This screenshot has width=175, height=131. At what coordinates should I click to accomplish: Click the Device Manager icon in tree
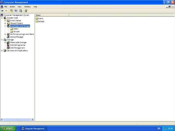coord(8,37)
